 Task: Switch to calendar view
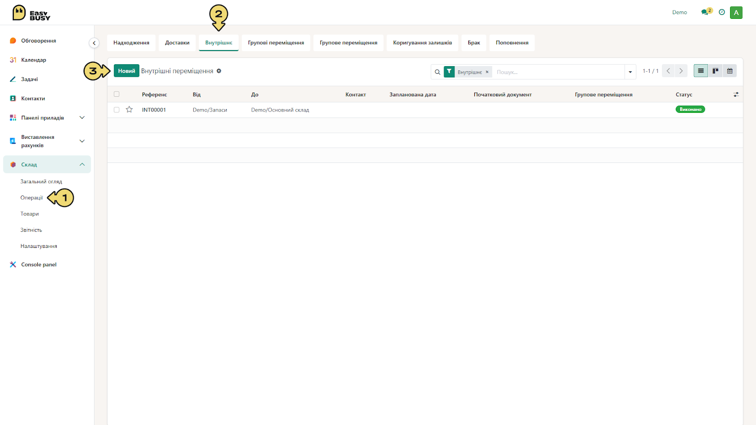click(730, 71)
